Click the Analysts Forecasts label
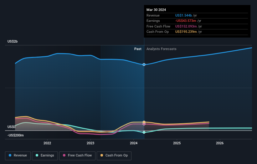This screenshot has width=257, height=164. (x=162, y=49)
